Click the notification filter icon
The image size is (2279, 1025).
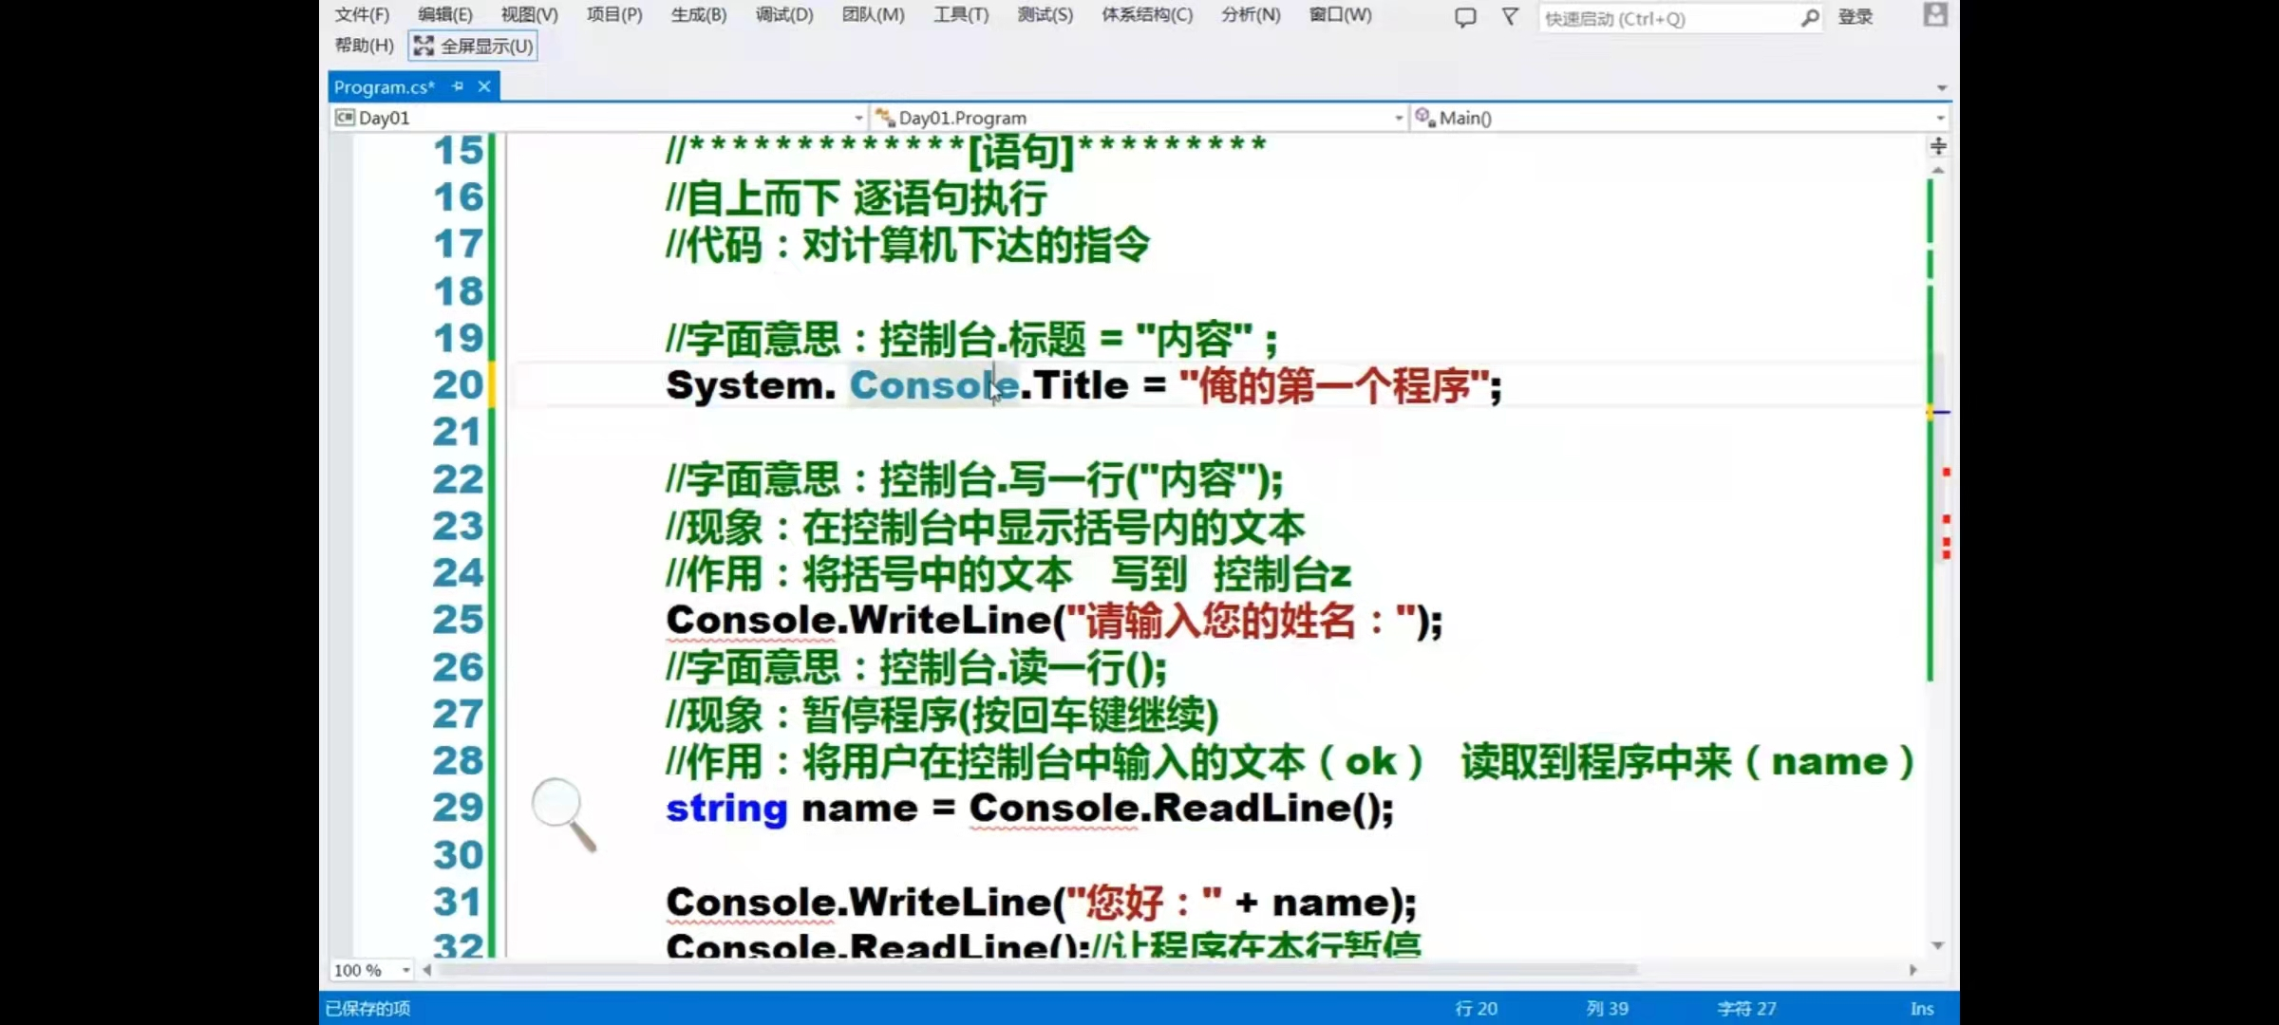coord(1509,17)
